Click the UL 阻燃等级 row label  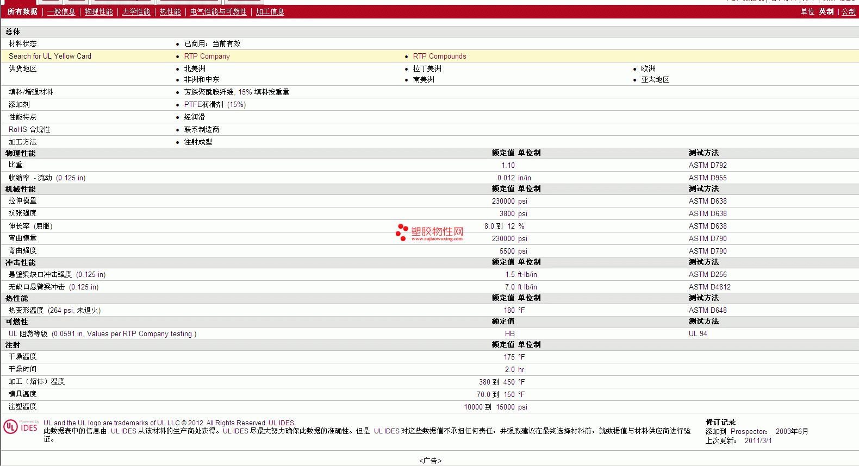(x=102, y=333)
